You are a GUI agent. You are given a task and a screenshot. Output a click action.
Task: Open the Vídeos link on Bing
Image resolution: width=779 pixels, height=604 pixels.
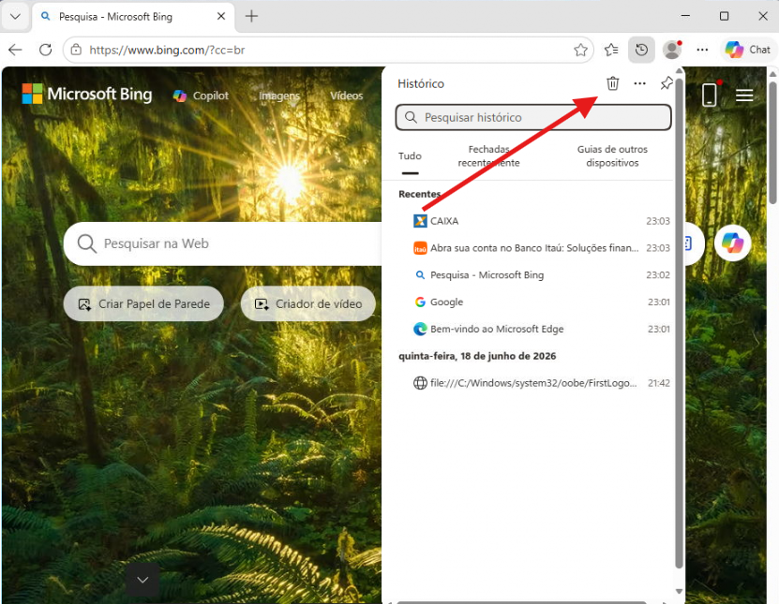click(346, 96)
